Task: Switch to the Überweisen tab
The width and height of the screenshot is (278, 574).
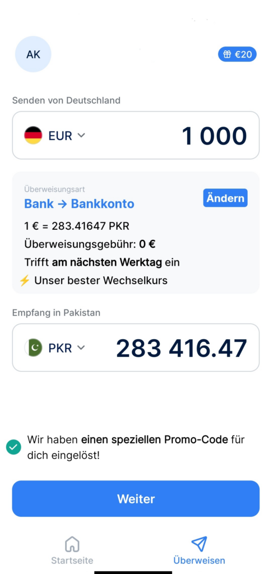Action: pyautogui.click(x=199, y=550)
